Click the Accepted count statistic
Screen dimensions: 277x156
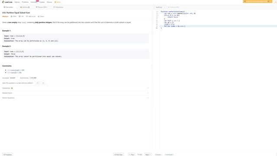pyautogui.click(x=9, y=78)
